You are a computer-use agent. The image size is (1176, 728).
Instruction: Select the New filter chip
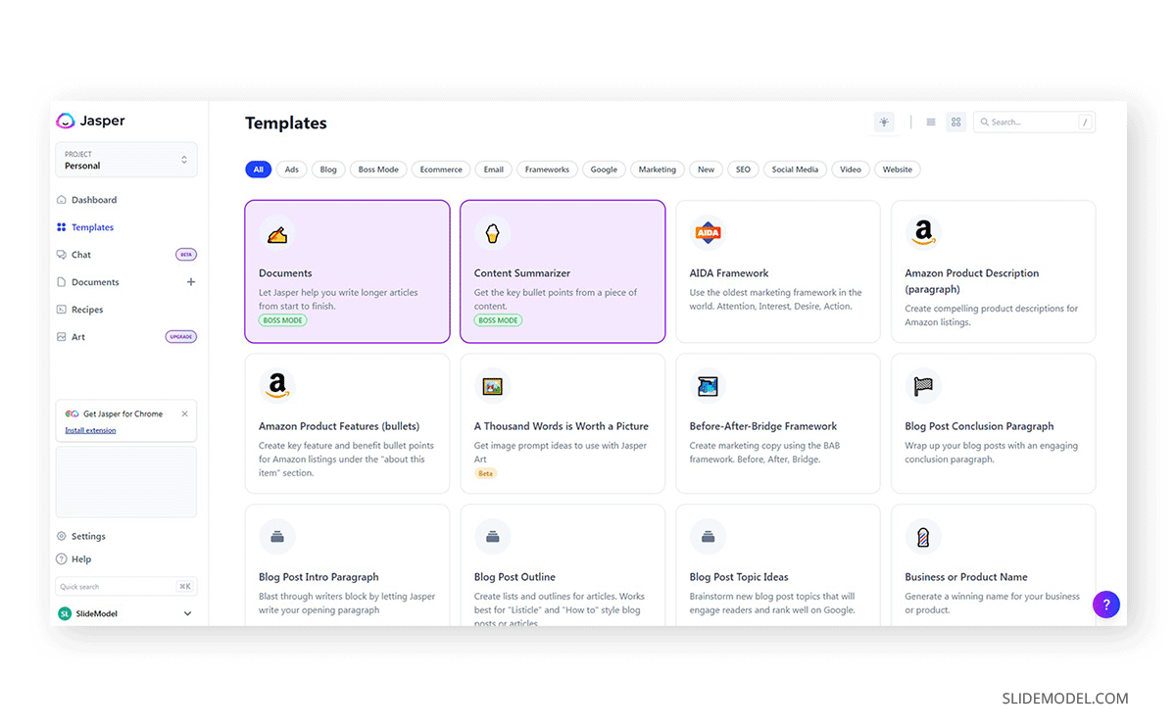pos(706,170)
